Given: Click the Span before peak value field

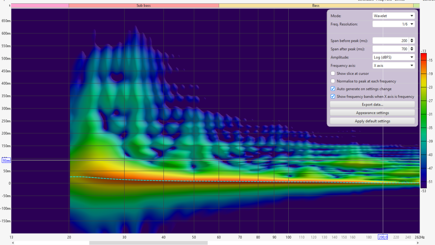Looking at the screenshot, I should (x=391, y=41).
